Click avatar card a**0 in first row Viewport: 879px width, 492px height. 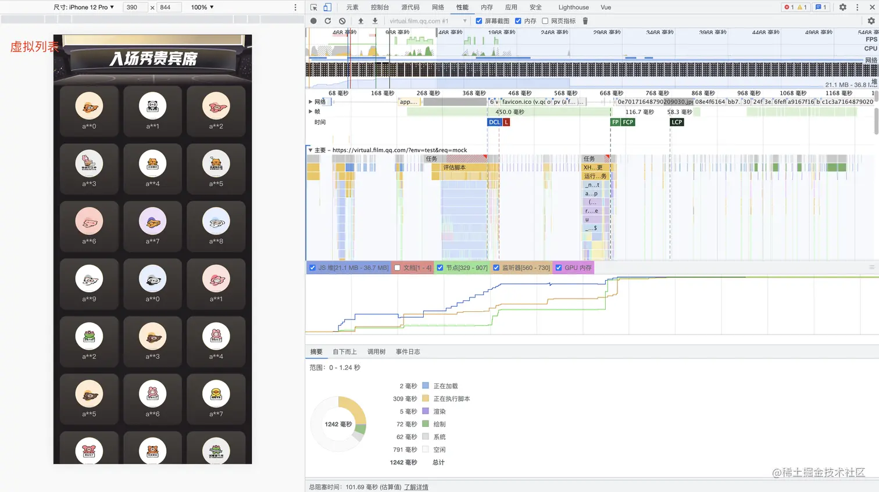pyautogui.click(x=89, y=110)
